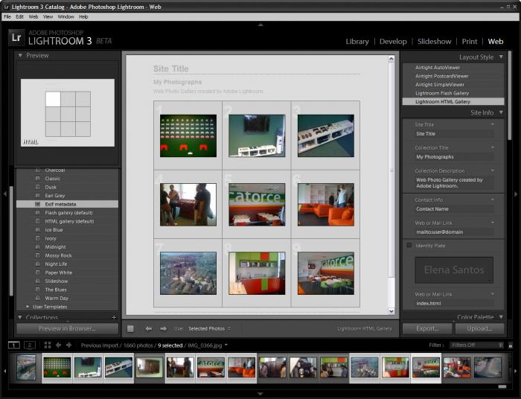
Task: Choose the Mossy Rock template
Action: coord(58,255)
